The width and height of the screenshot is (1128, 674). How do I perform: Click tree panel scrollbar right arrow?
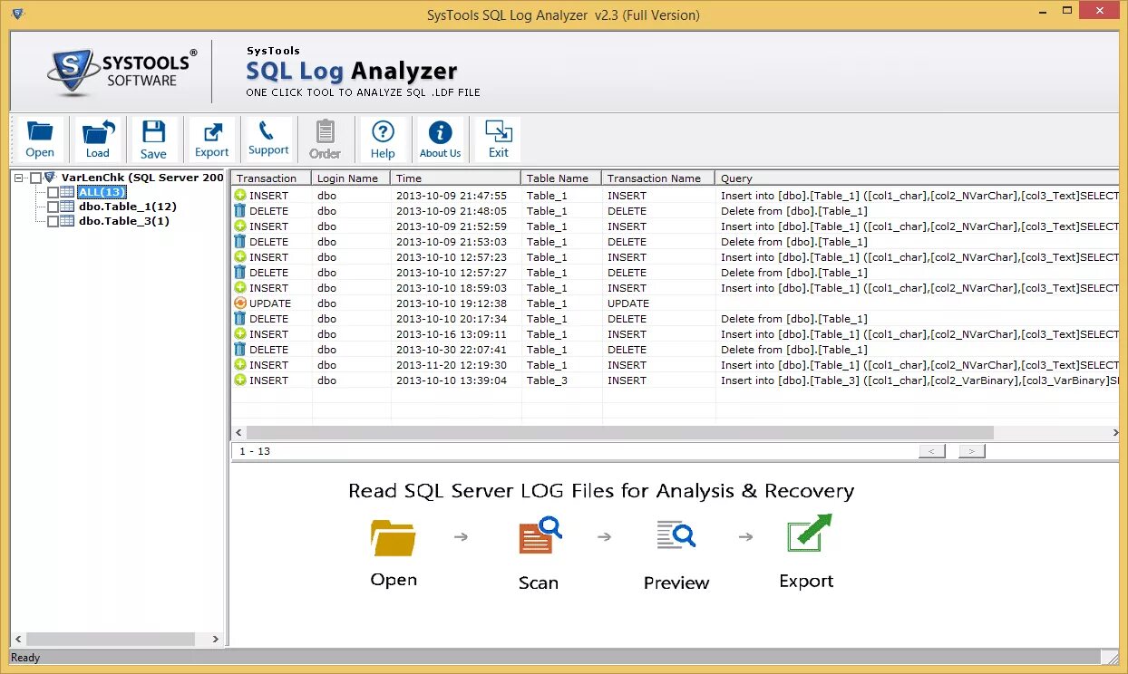(216, 639)
